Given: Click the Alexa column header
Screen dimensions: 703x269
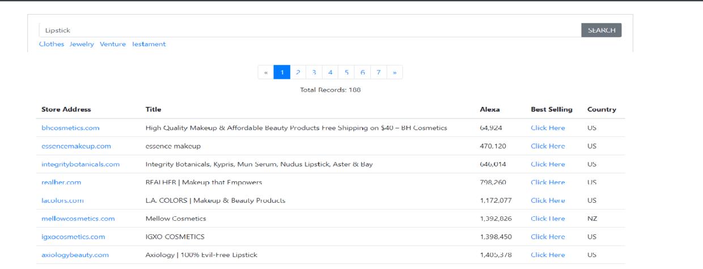Looking at the screenshot, I should coord(490,109).
